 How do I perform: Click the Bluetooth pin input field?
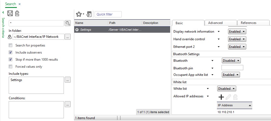[232, 68]
